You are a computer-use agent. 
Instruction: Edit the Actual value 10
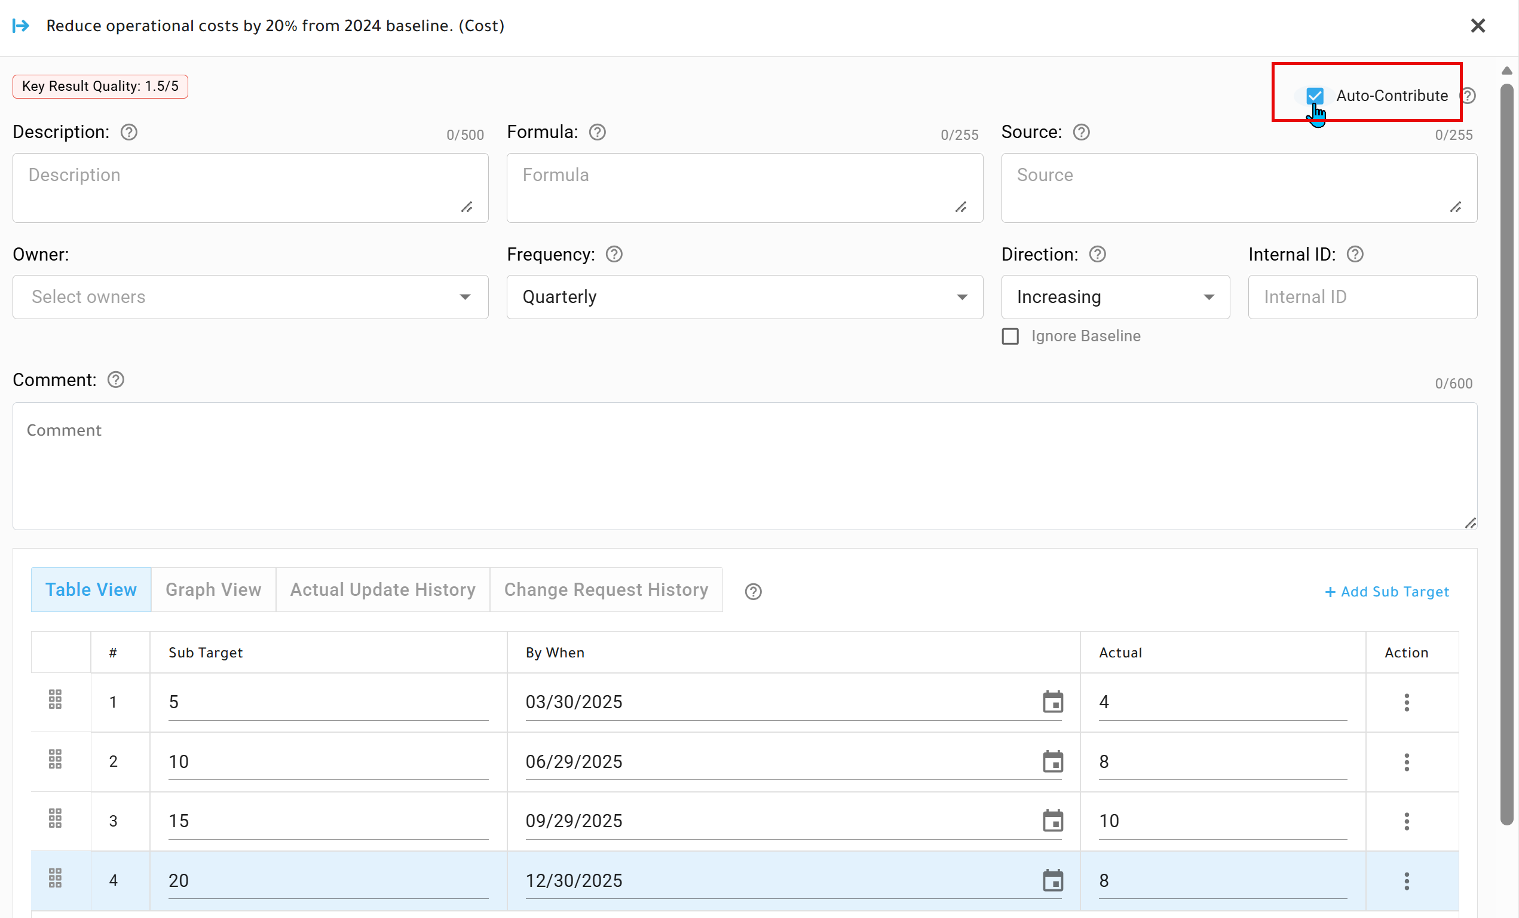click(x=1223, y=821)
